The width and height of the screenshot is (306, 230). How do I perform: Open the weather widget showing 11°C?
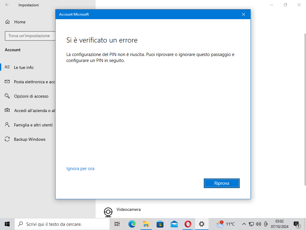(x=225, y=224)
